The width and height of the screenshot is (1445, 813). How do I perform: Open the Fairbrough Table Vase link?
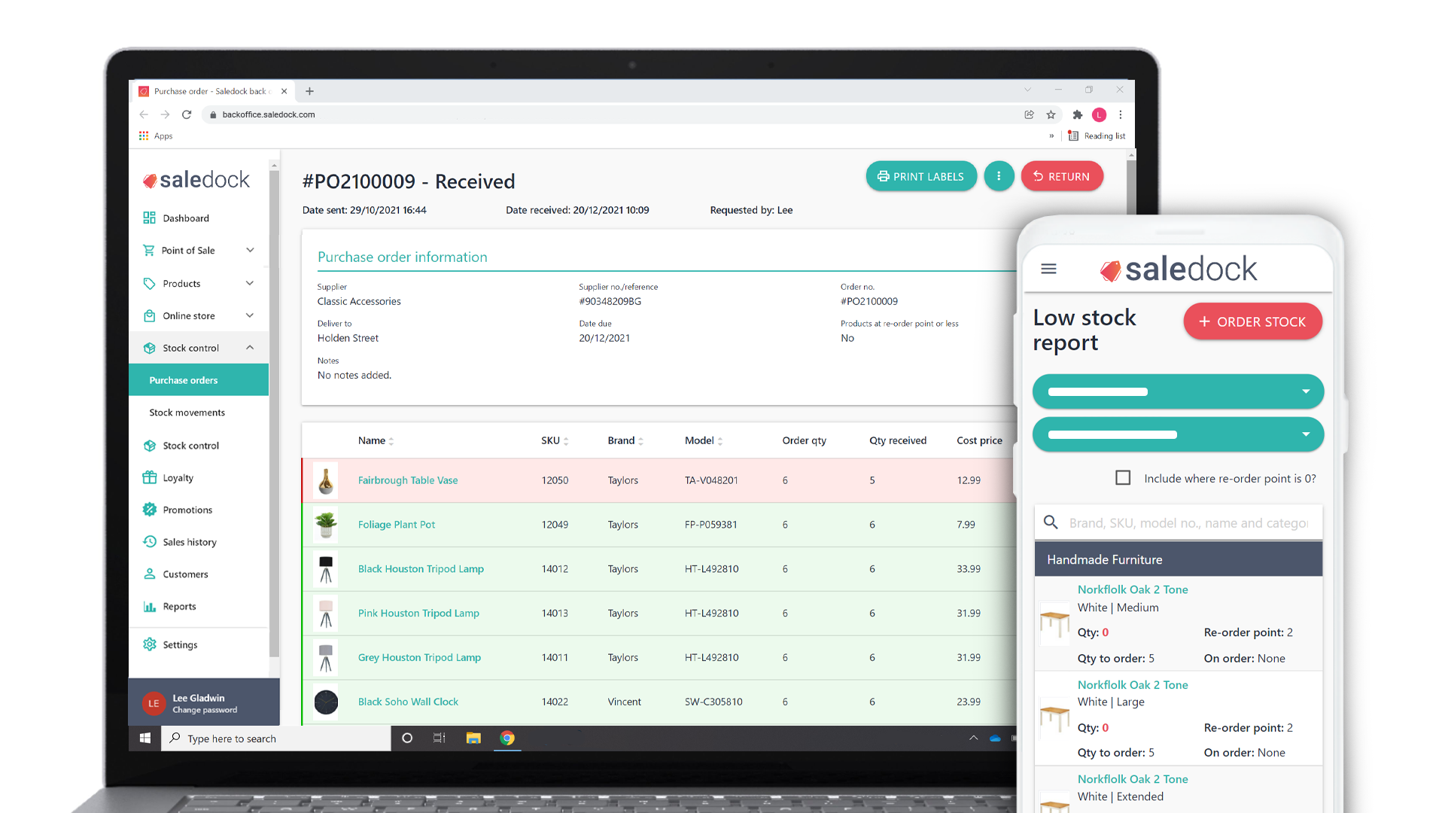[407, 480]
